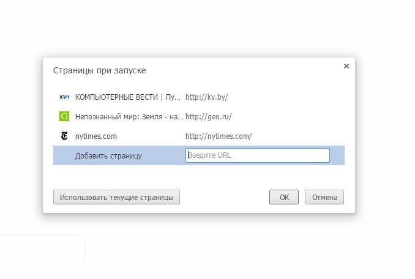The width and height of the screenshot is (415, 279).
Task: Click blank dialog area below the page list
Action: coord(199,177)
